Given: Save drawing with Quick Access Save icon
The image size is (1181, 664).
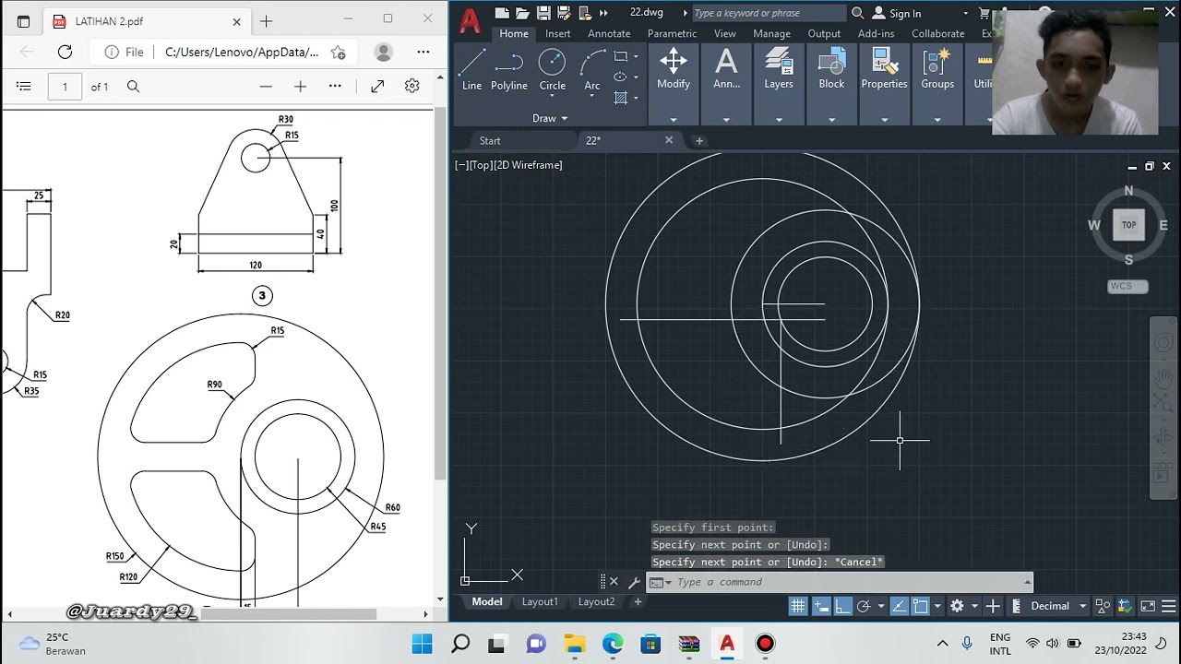Looking at the screenshot, I should (543, 13).
